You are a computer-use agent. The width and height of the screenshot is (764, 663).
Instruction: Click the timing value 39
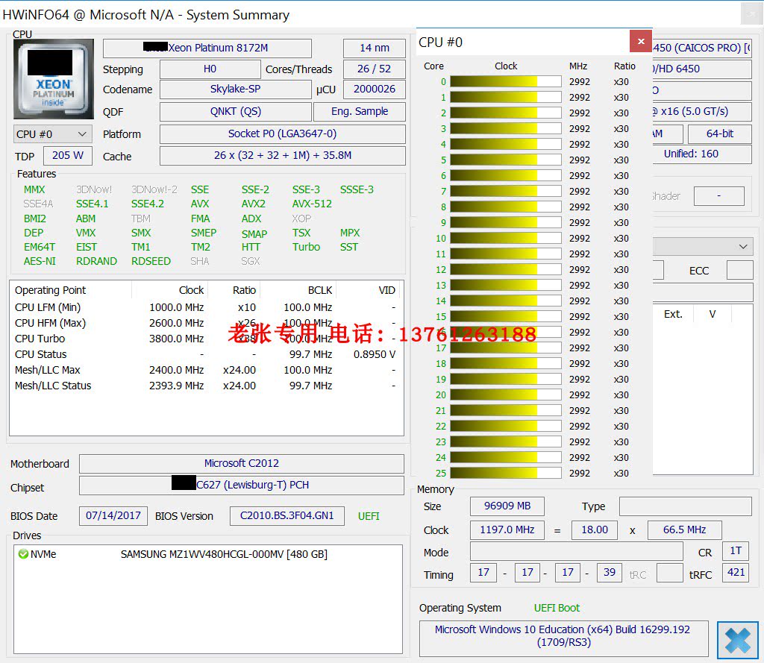[x=609, y=573]
